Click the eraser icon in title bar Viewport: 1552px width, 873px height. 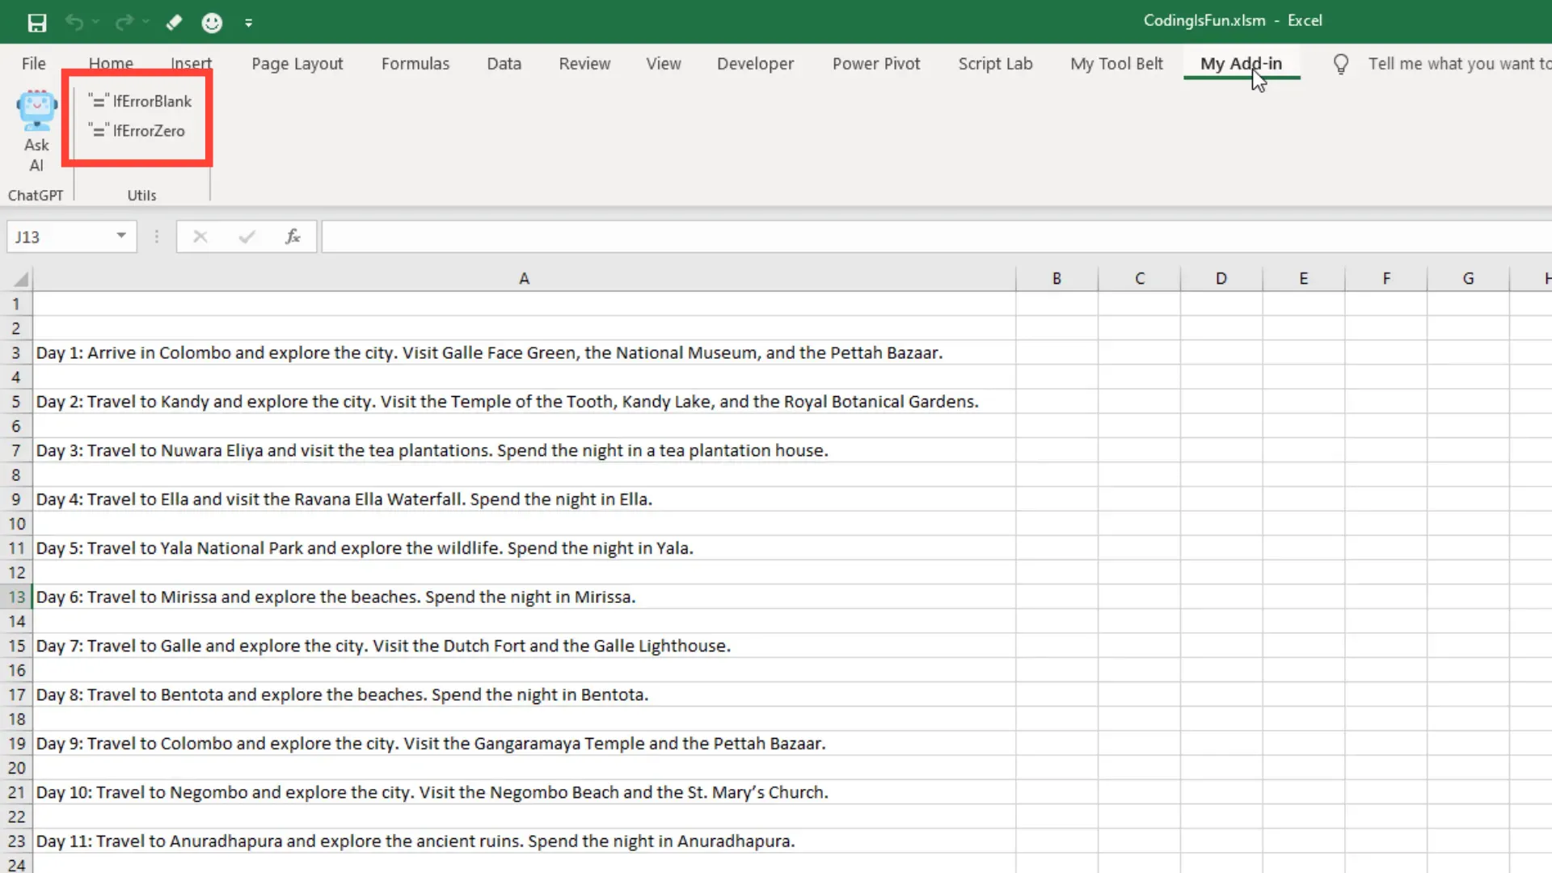point(174,23)
